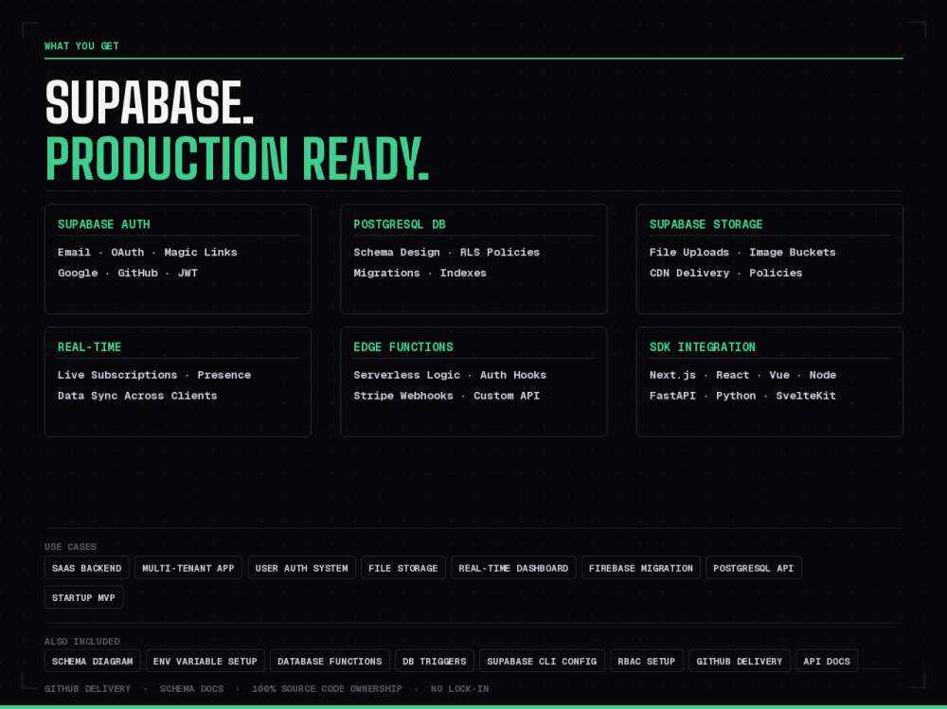Screen dimensions: 947x709
Task: Click footer text 'GITHUB DELIVERY'
Action: point(87,688)
